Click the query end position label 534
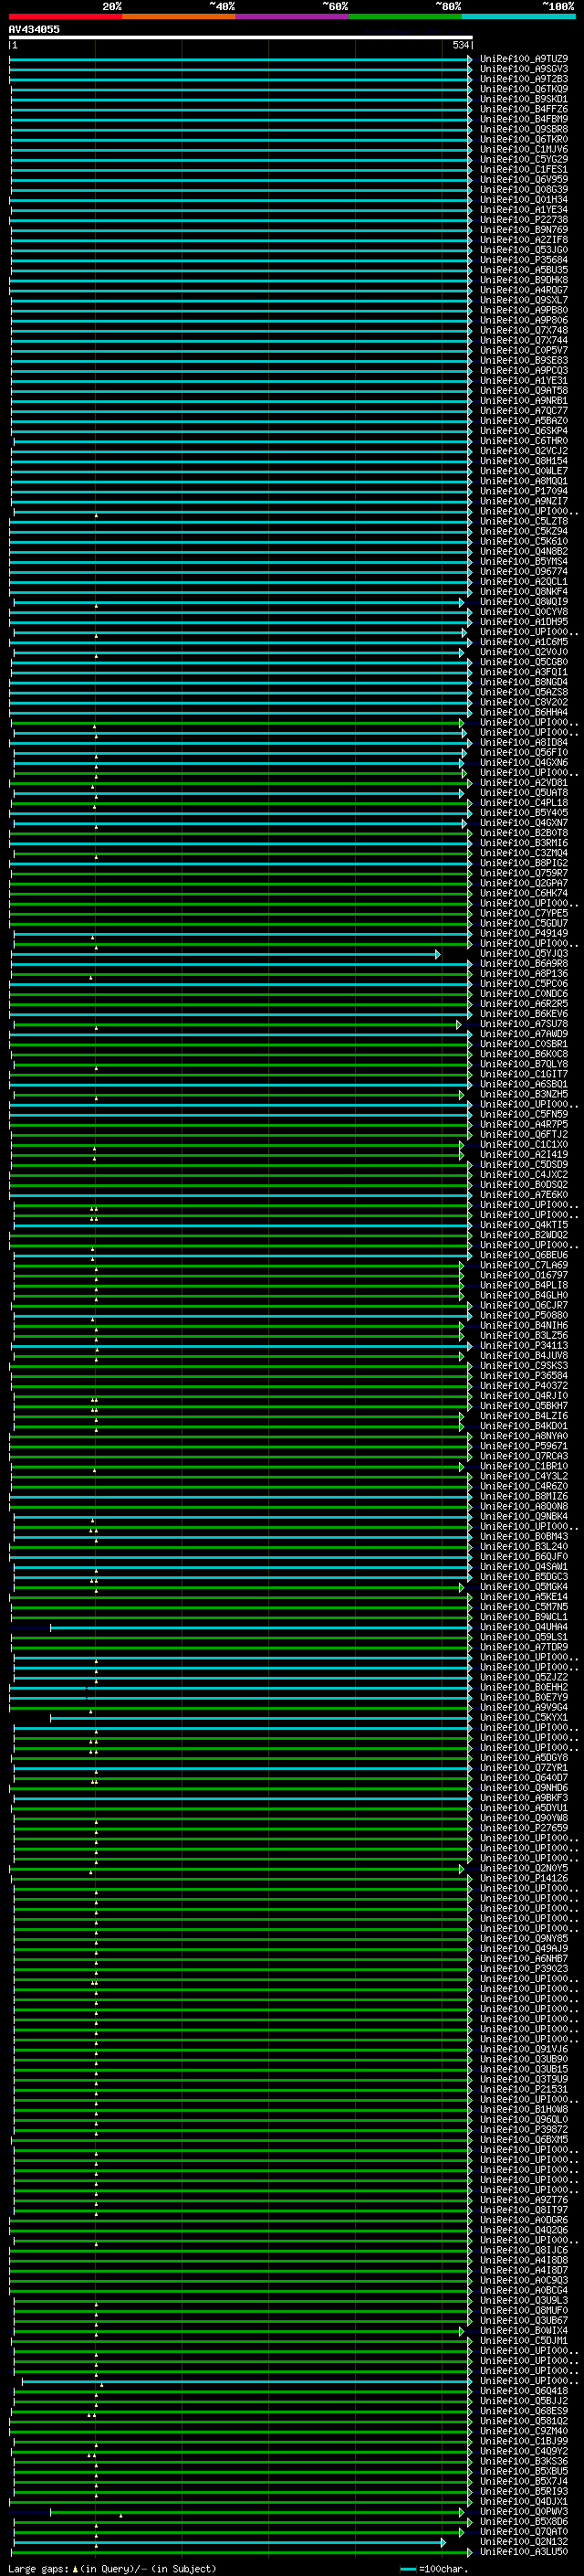584x2576 pixels. pos(460,45)
